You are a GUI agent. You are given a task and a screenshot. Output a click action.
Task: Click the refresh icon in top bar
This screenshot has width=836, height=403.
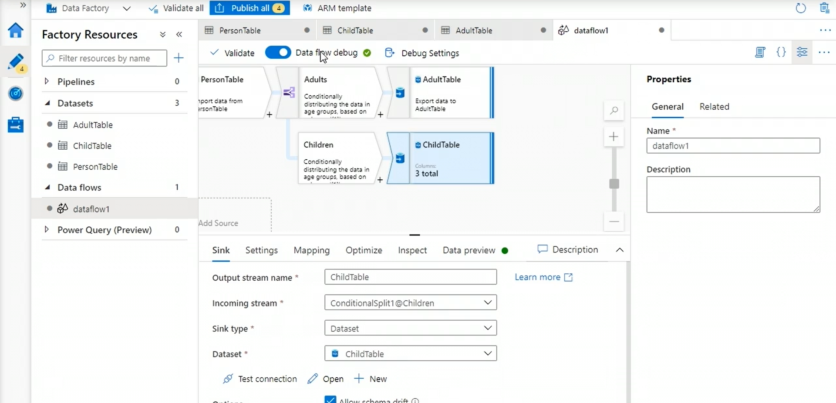800,8
